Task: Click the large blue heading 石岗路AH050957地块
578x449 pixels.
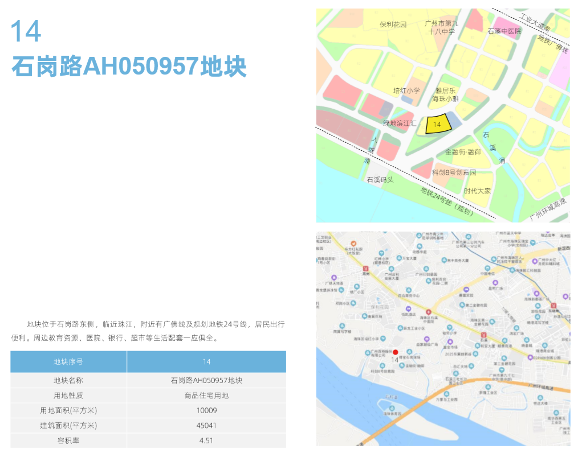Action: click(129, 66)
